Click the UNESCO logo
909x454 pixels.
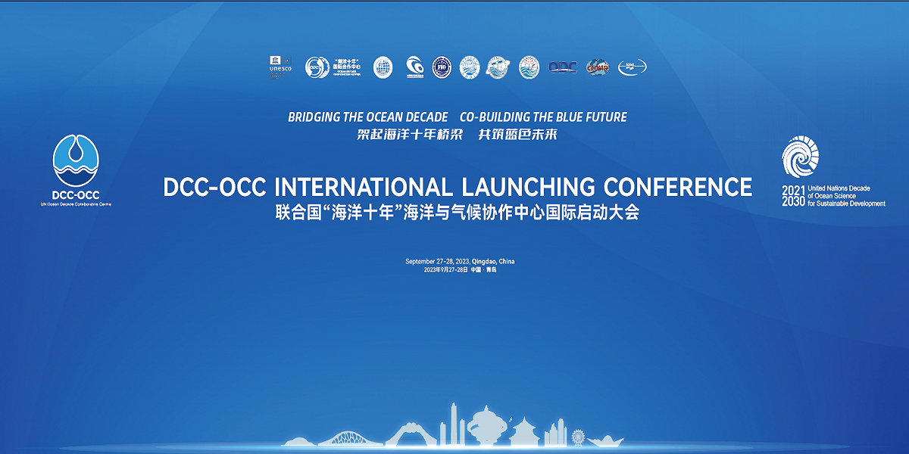coord(280,67)
